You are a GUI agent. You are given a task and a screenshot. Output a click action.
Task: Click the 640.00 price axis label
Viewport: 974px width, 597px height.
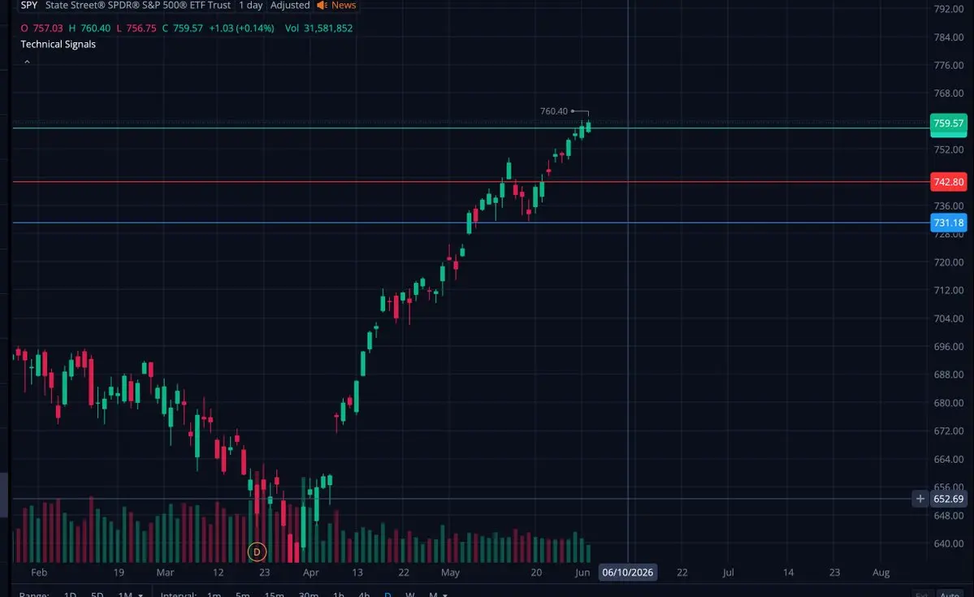(x=949, y=543)
